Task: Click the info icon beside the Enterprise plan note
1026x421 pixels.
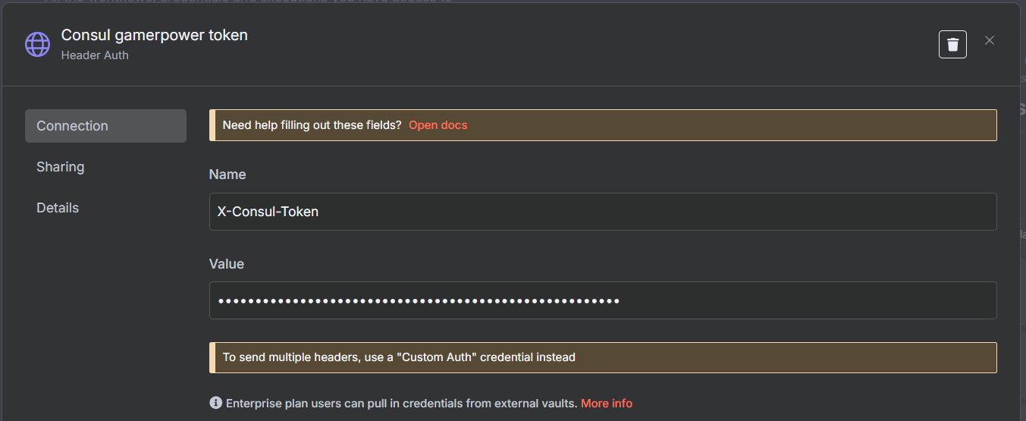Action: [216, 403]
